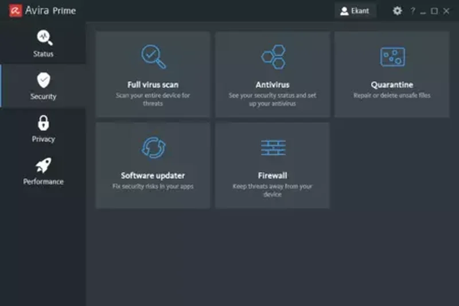The image size is (459, 306).
Task: Click the Antivirus tile title
Action: pyautogui.click(x=273, y=85)
